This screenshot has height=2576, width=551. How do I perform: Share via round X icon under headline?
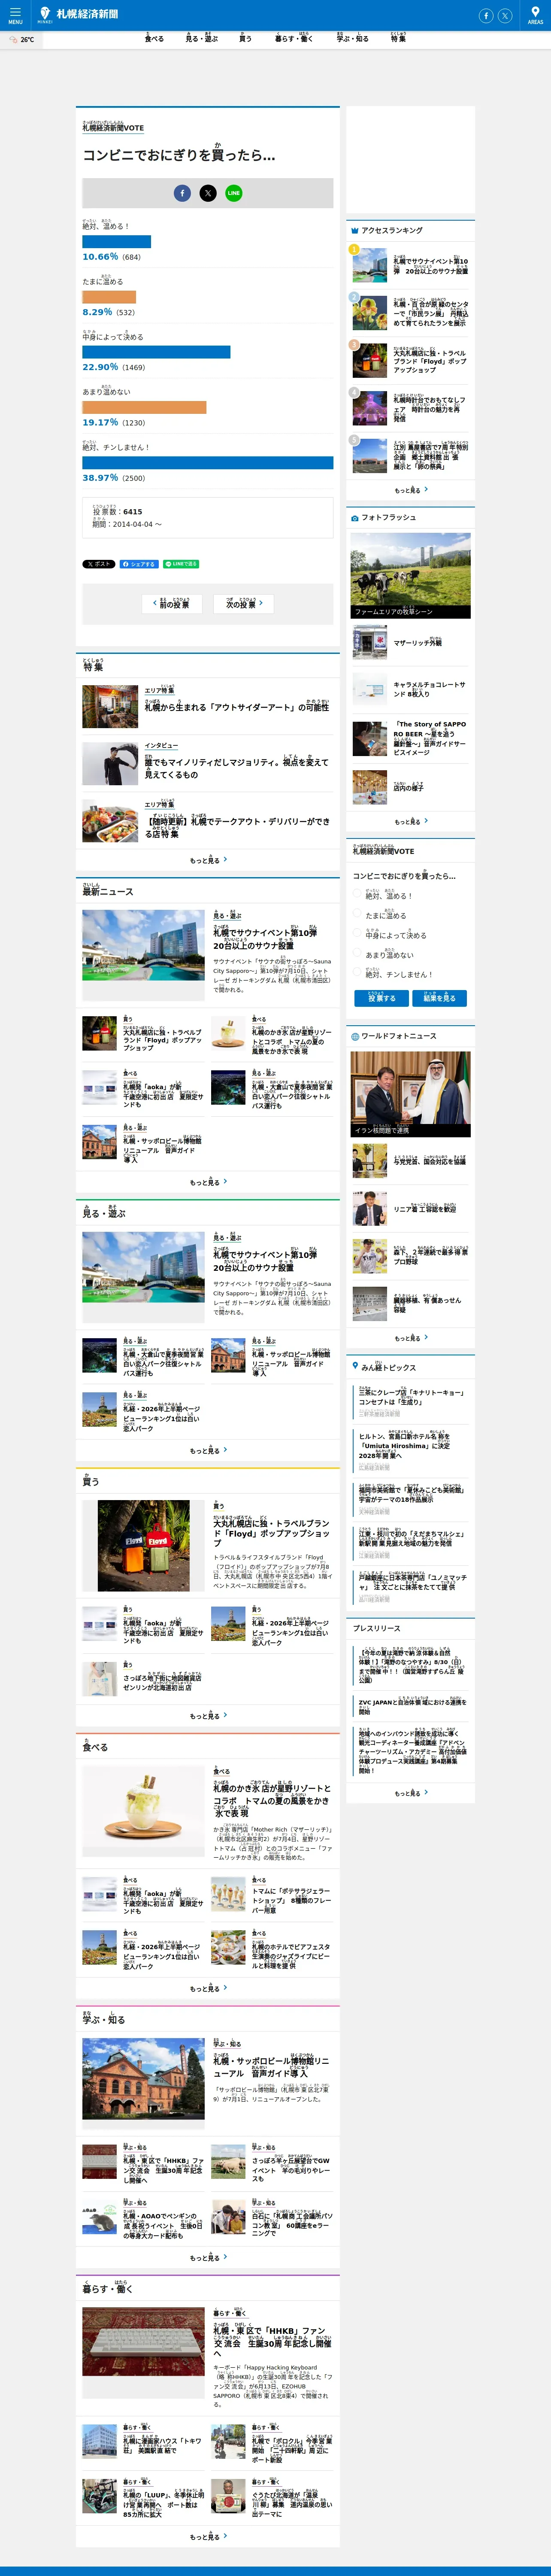(x=208, y=193)
